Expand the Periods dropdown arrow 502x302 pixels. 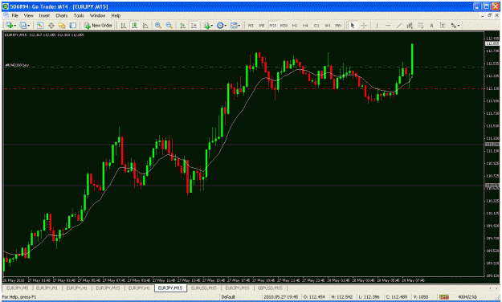(226, 25)
